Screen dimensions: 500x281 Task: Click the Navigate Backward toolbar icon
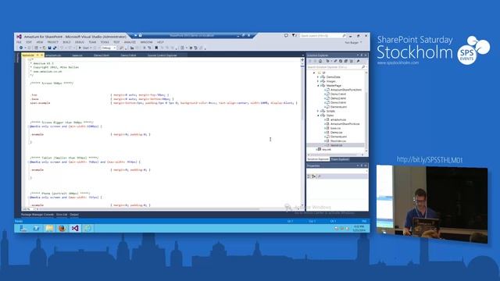(21, 48)
